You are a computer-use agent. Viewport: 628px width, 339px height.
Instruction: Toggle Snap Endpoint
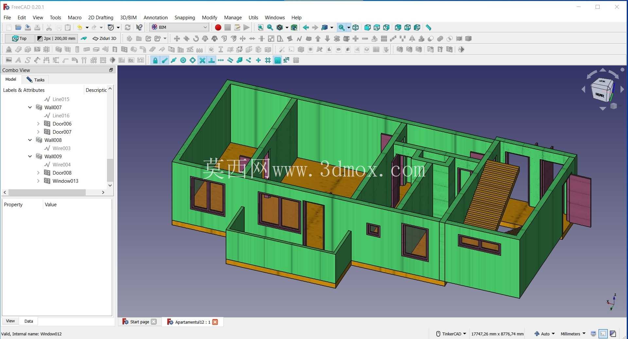tap(165, 60)
